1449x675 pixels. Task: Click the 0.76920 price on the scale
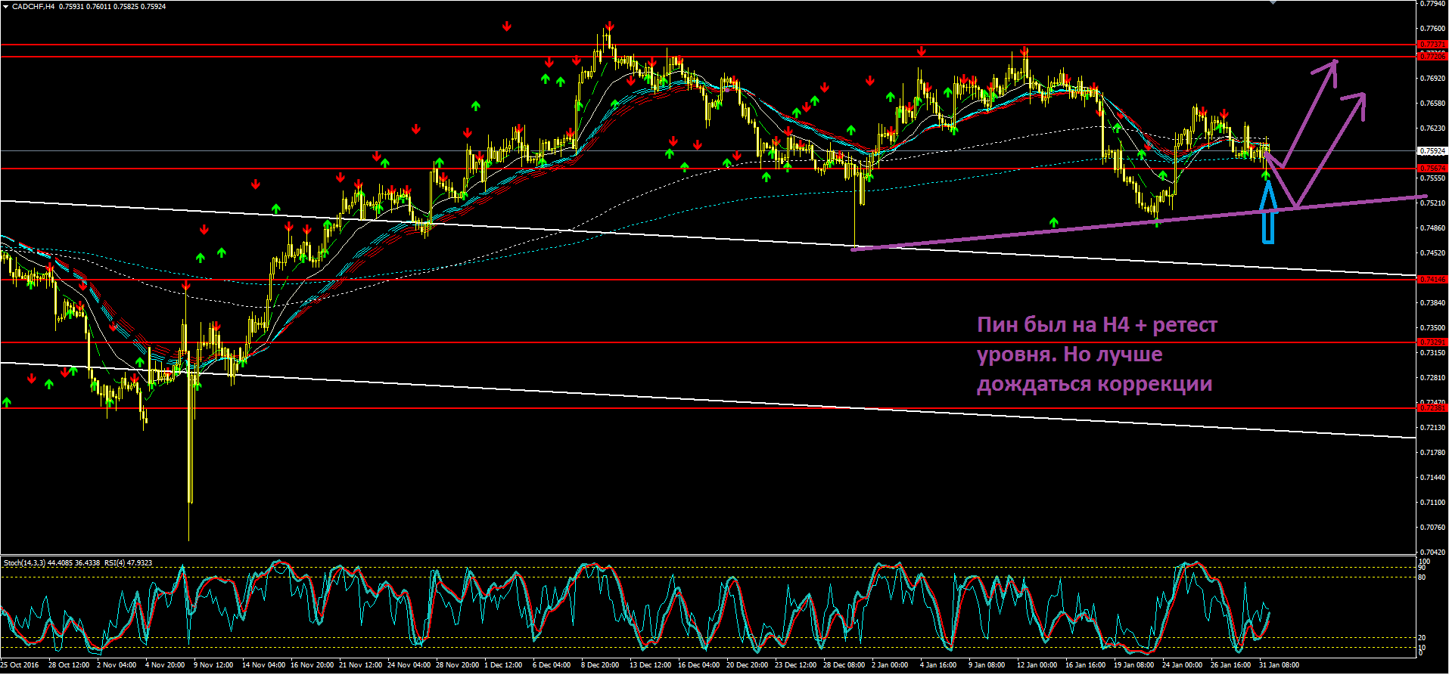pyautogui.click(x=1432, y=79)
